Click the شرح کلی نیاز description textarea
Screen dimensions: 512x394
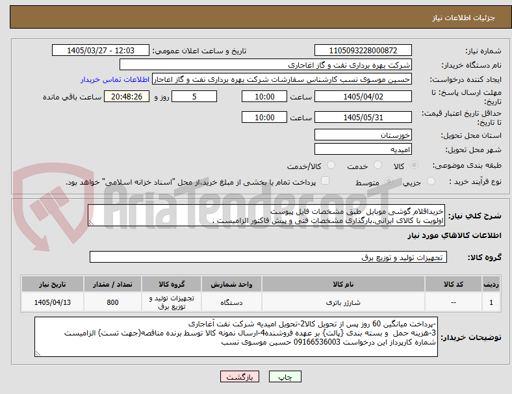(x=266, y=216)
